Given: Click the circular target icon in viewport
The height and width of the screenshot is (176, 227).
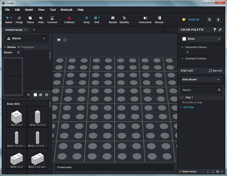Looking at the screenshot, I should click(65, 40).
